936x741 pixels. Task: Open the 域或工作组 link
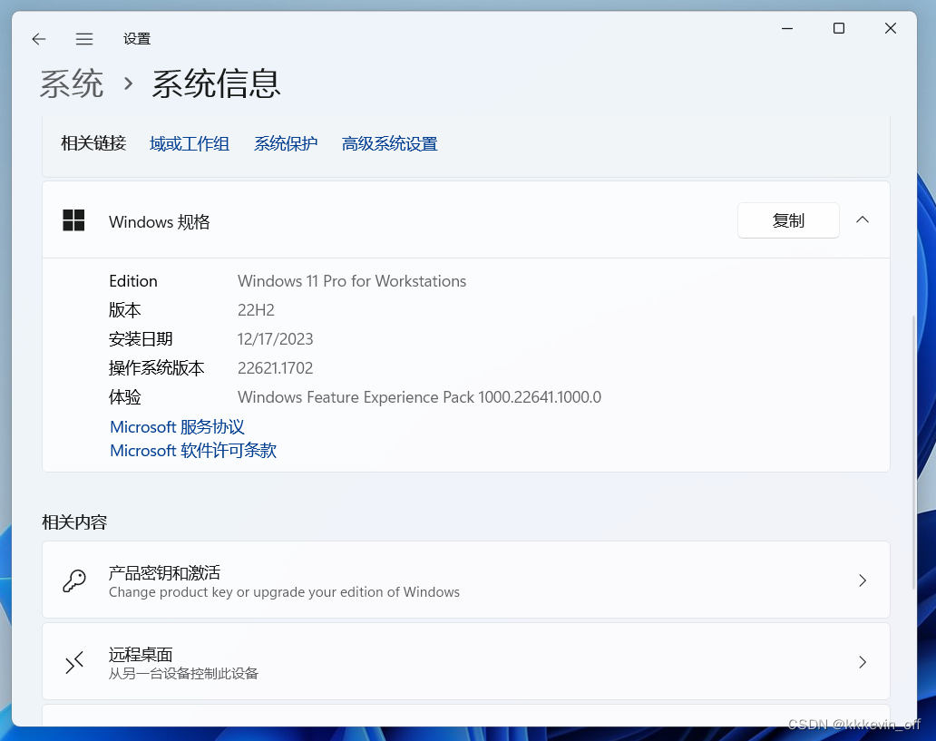[x=190, y=144]
